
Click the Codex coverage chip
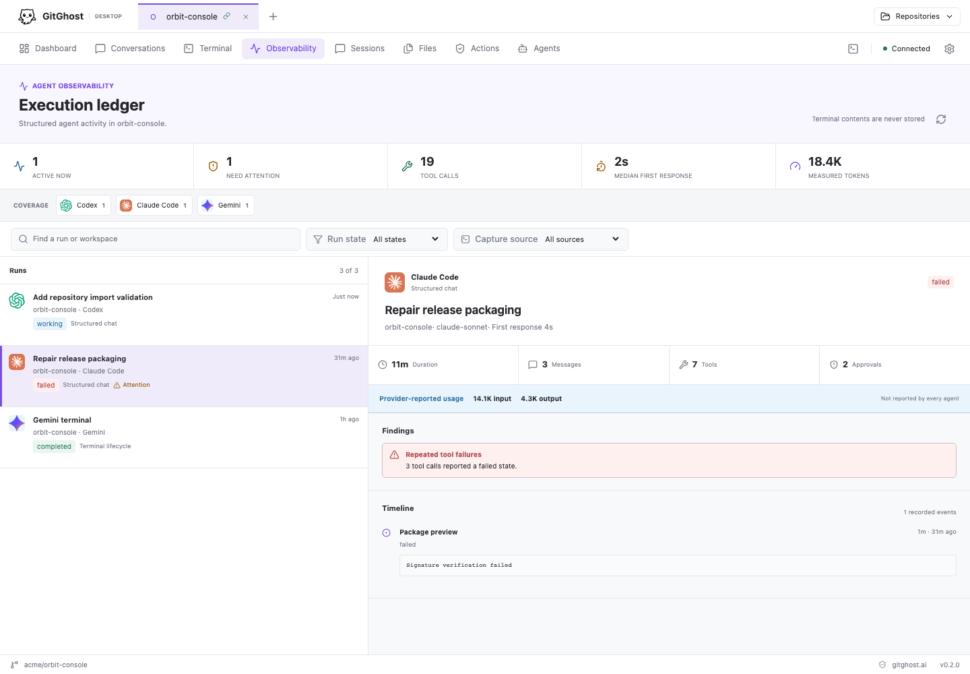84,206
